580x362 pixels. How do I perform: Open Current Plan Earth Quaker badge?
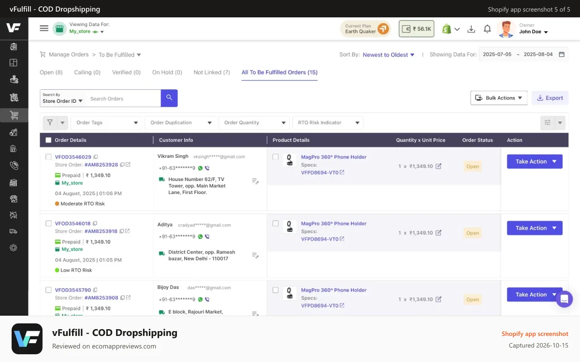pos(366,29)
